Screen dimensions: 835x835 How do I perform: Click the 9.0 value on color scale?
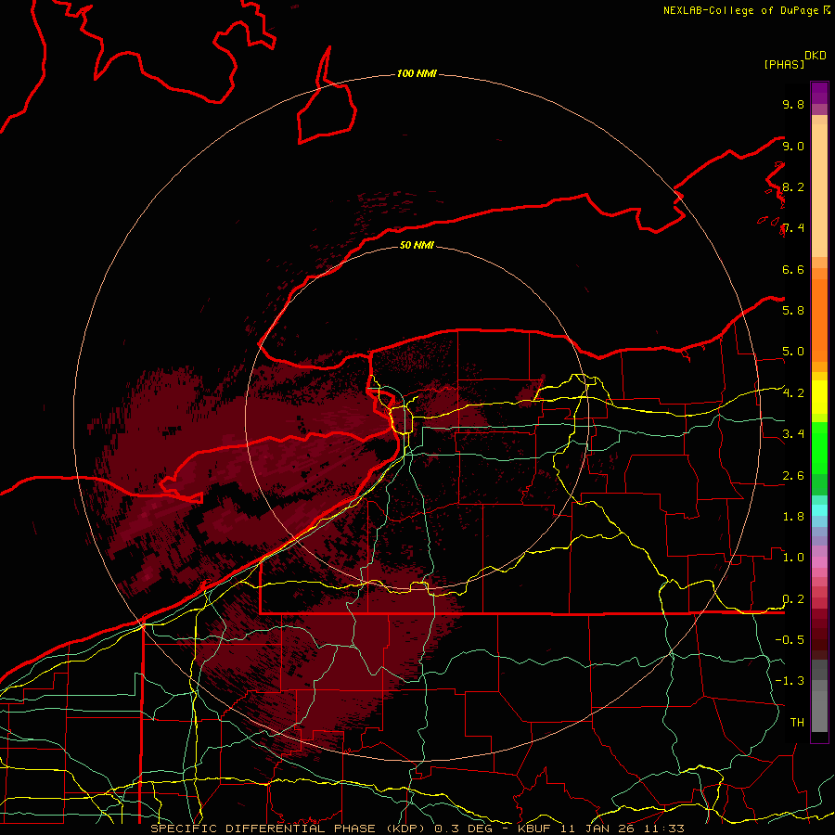[x=793, y=147]
